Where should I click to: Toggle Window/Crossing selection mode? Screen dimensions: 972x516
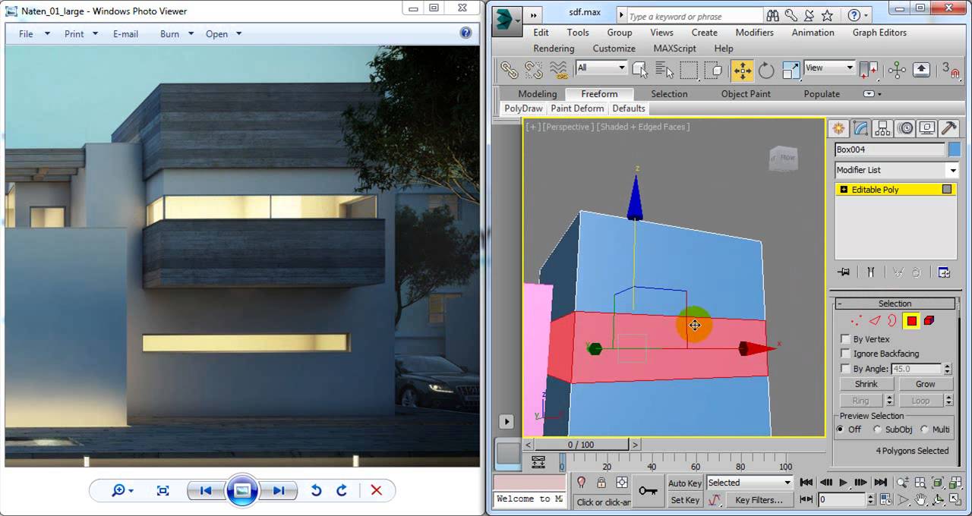714,70
